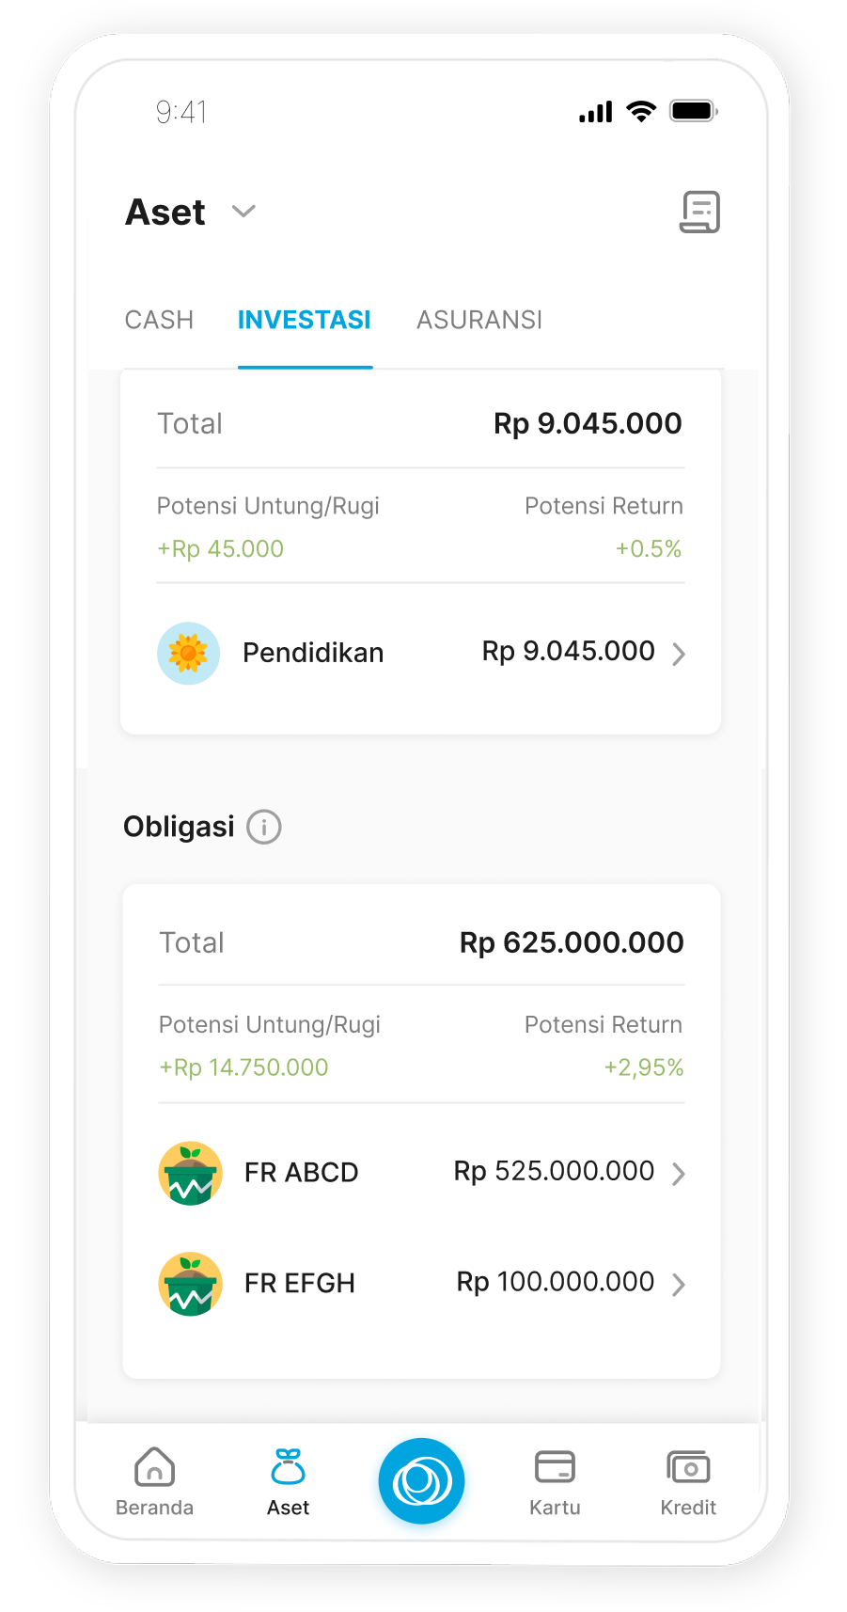Open Kredit icon in bottom navigation
Screen dimensions: 847x1612
tap(688, 1467)
